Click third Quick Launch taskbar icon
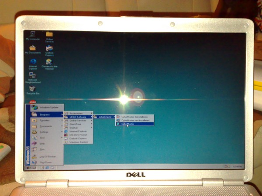 [52, 168]
